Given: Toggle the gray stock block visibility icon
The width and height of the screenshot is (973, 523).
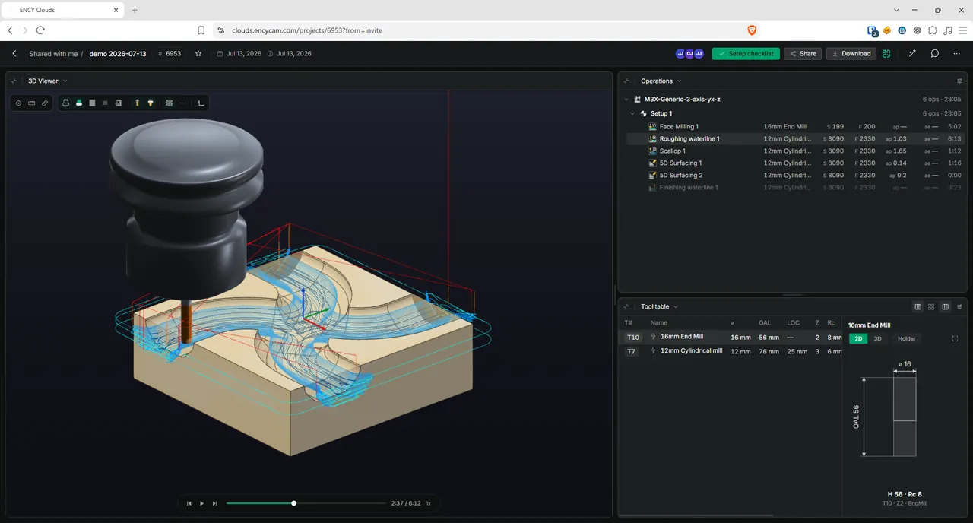Looking at the screenshot, I should (92, 103).
